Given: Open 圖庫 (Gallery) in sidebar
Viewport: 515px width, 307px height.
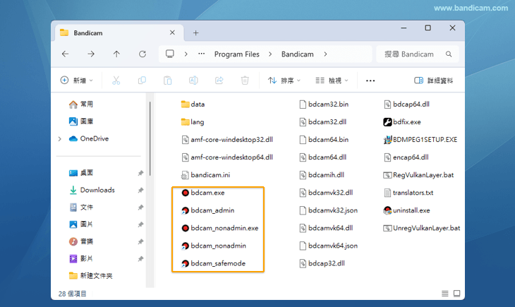Looking at the screenshot, I should coord(81,121).
